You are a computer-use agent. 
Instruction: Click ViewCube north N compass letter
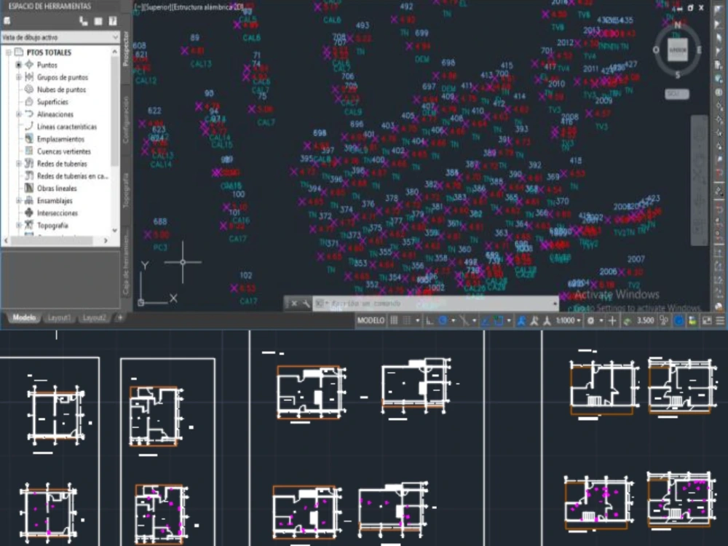coord(677,25)
